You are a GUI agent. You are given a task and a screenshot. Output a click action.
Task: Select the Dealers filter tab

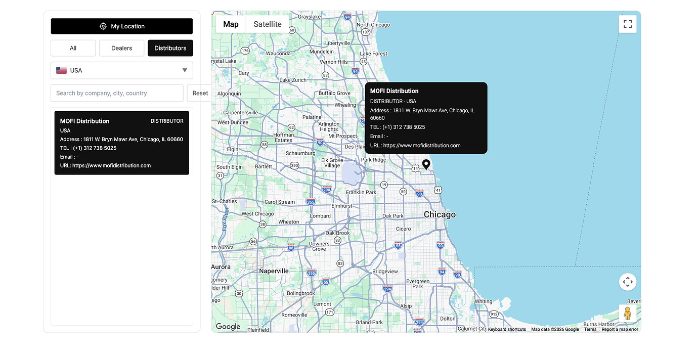click(x=121, y=48)
